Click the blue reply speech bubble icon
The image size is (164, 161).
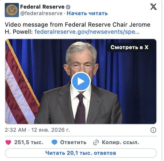54,142
